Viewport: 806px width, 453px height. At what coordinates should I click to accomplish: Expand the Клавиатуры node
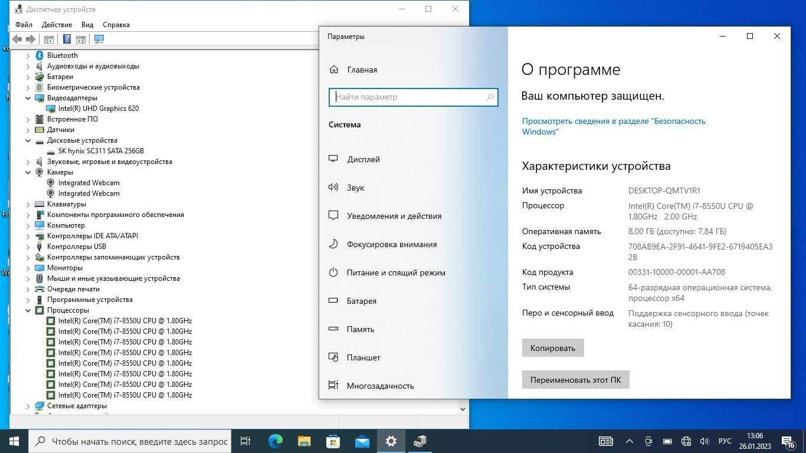[28, 204]
